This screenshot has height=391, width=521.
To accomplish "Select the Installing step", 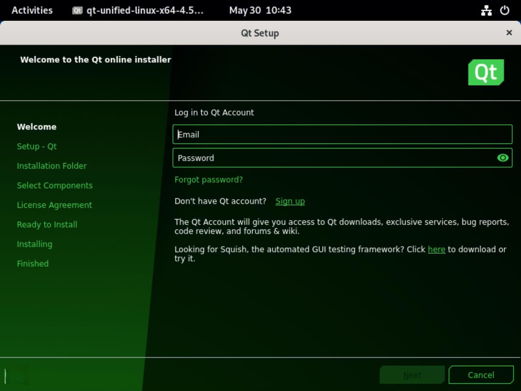I will 35,244.
